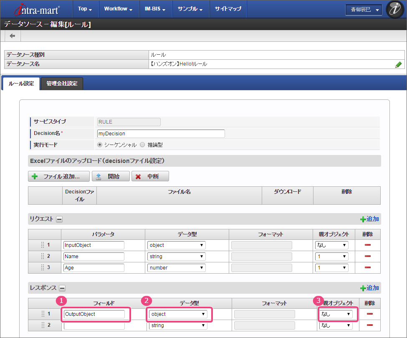Click the drag handle of the Name row
This screenshot has width=407, height=338.
click(x=43, y=257)
